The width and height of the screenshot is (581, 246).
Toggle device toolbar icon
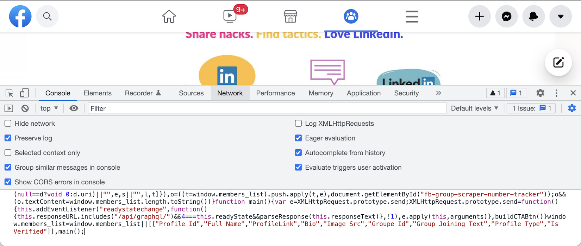24,93
